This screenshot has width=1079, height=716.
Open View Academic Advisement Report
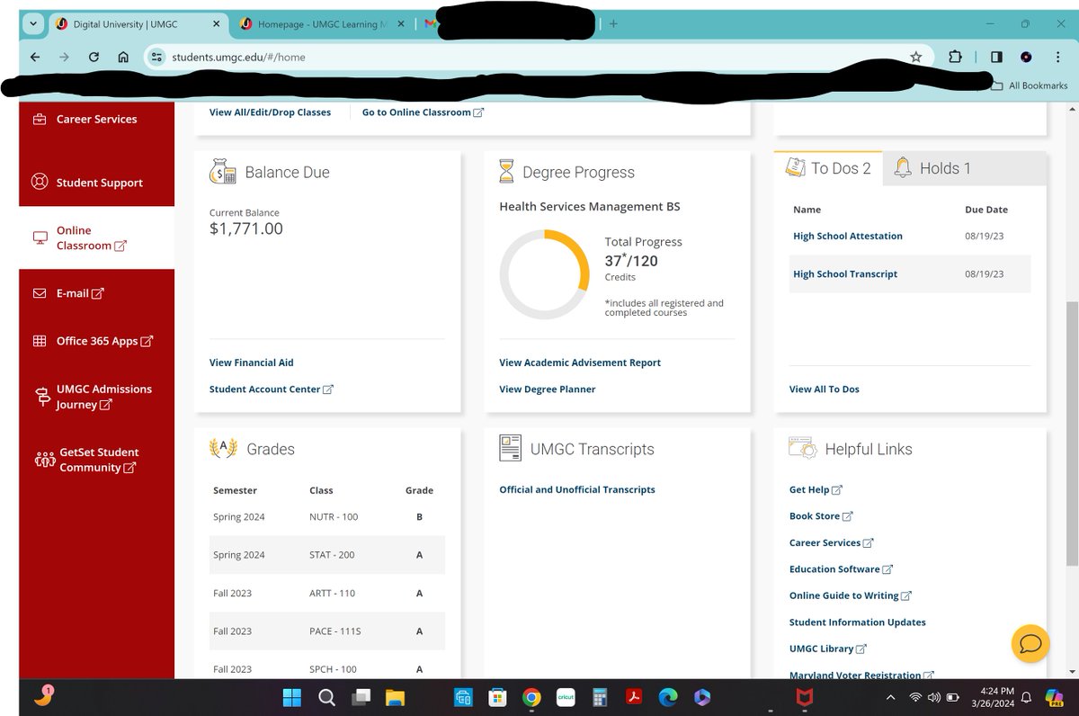click(x=580, y=362)
